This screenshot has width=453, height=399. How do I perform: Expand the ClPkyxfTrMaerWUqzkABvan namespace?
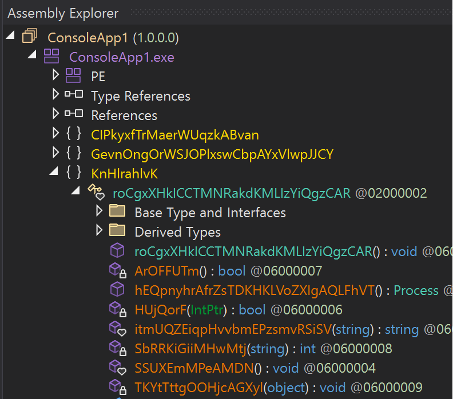tap(55, 134)
